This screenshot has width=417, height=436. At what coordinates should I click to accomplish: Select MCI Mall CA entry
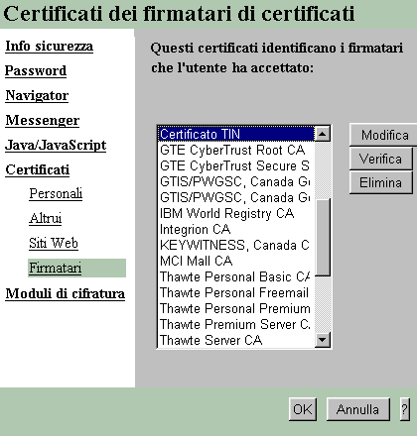pos(236,261)
